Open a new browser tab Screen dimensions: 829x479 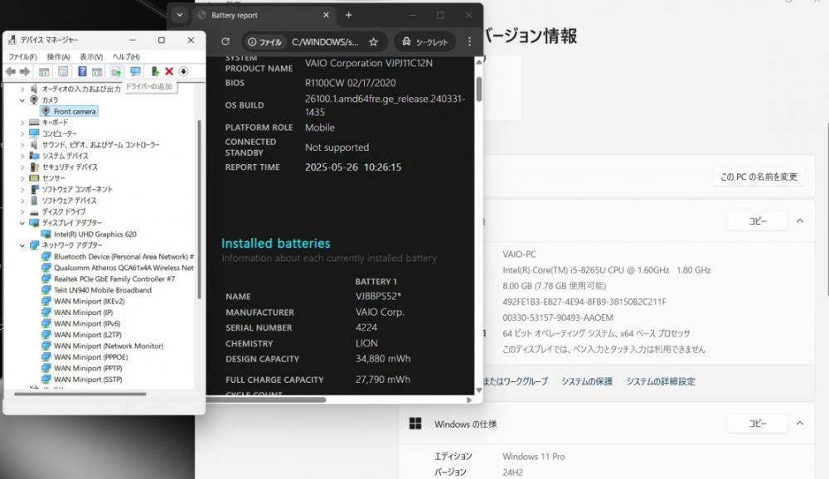tap(348, 16)
